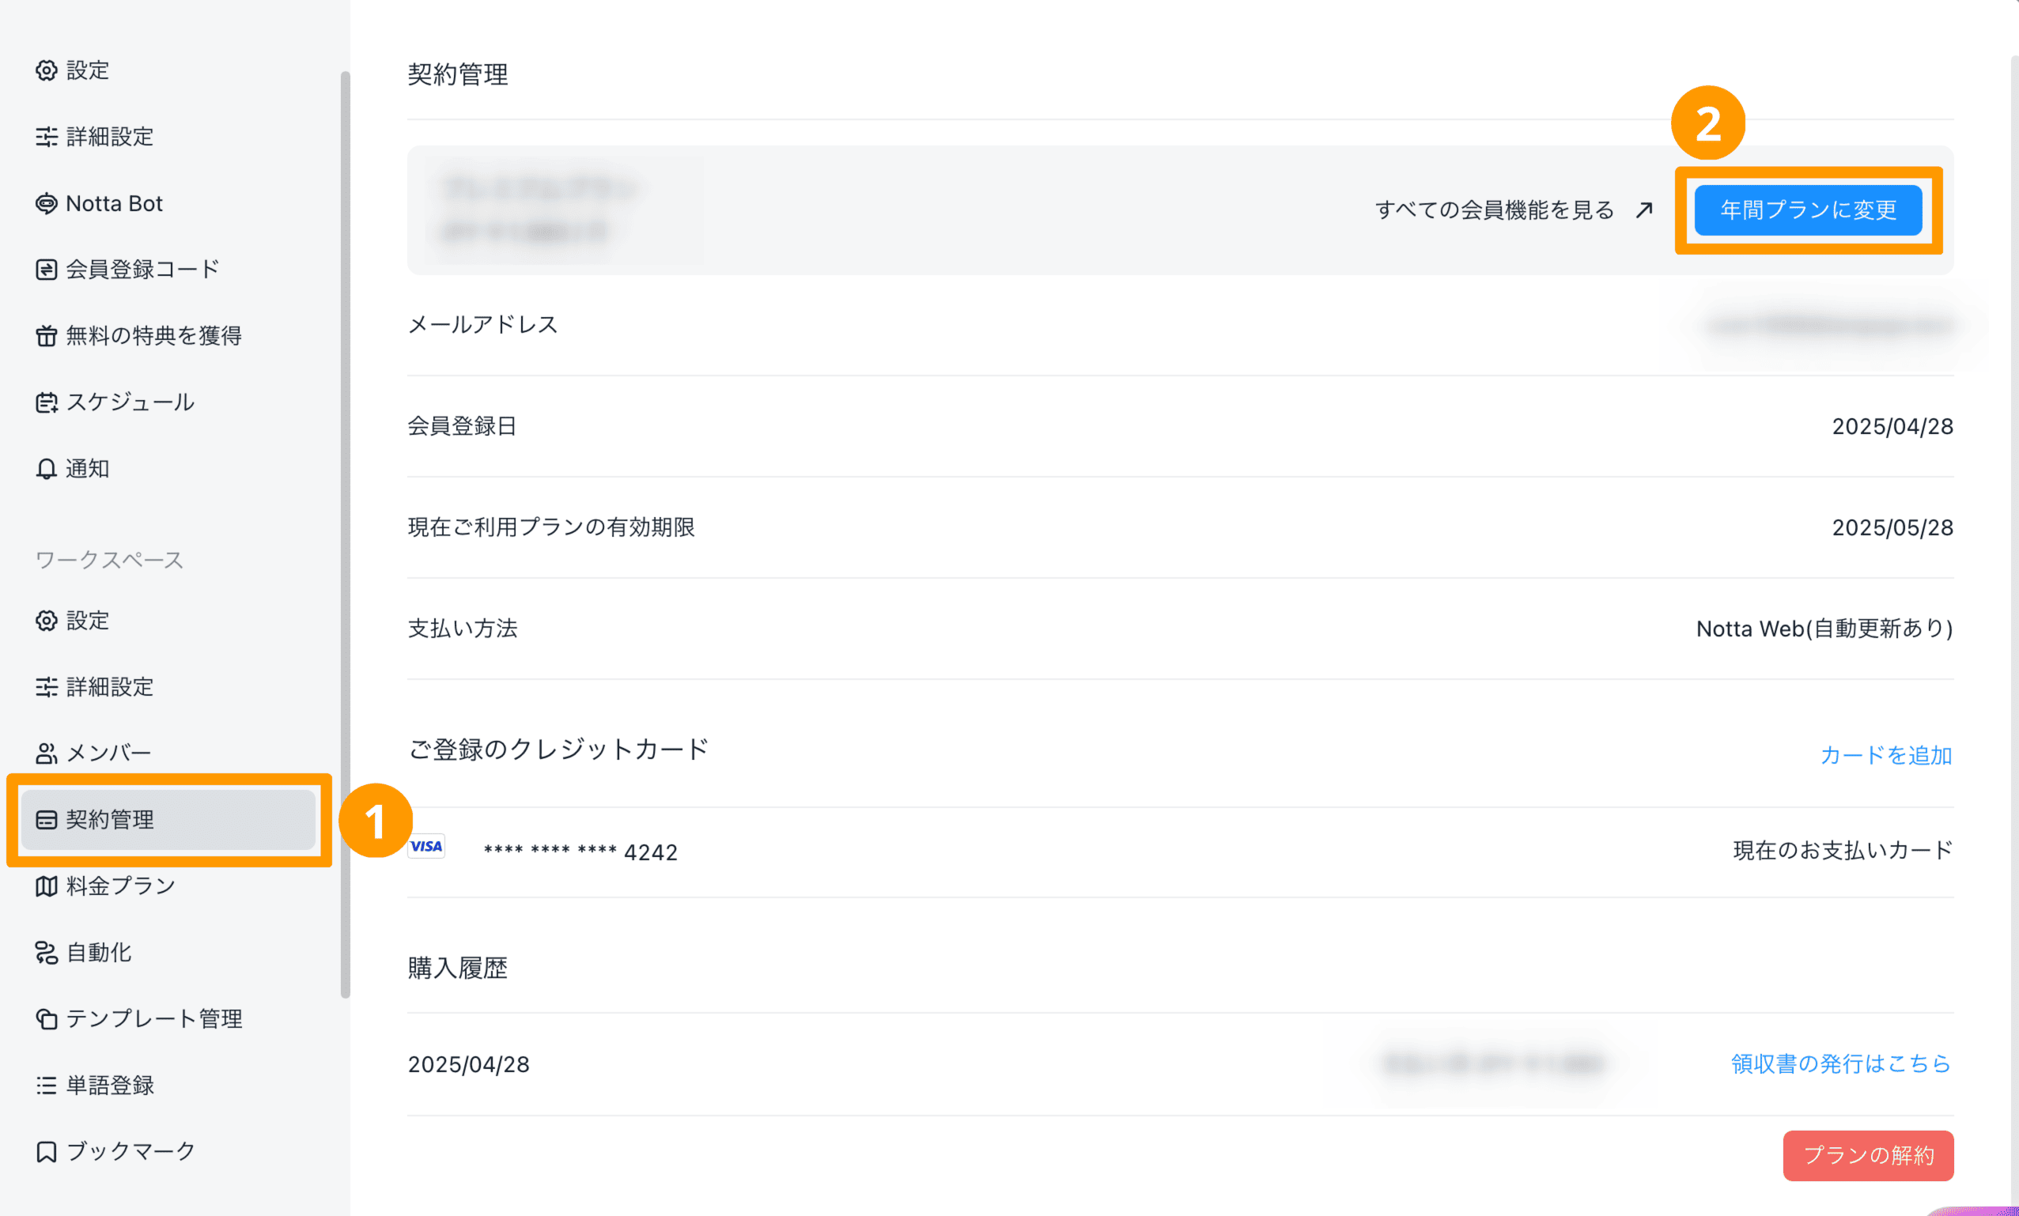
Task: Click the 購入履歴 heading
Action: pyautogui.click(x=457, y=968)
